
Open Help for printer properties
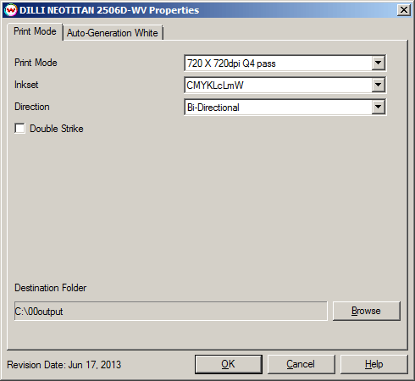[x=373, y=364]
